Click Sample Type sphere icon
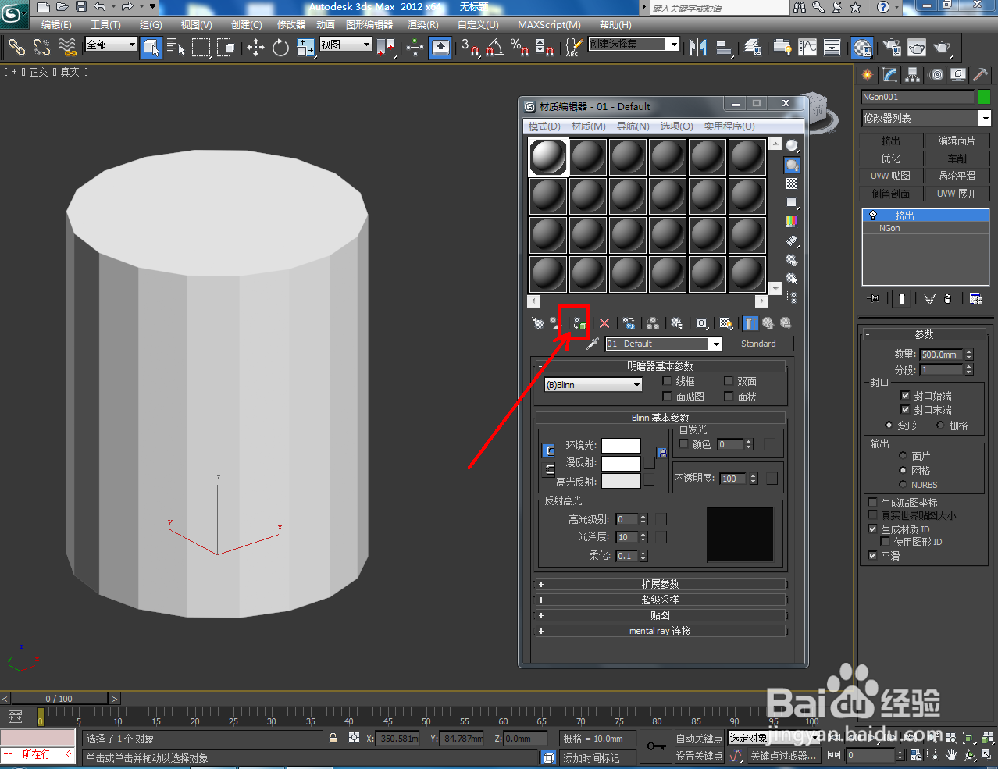Viewport: 998px width, 769px height. tap(792, 146)
